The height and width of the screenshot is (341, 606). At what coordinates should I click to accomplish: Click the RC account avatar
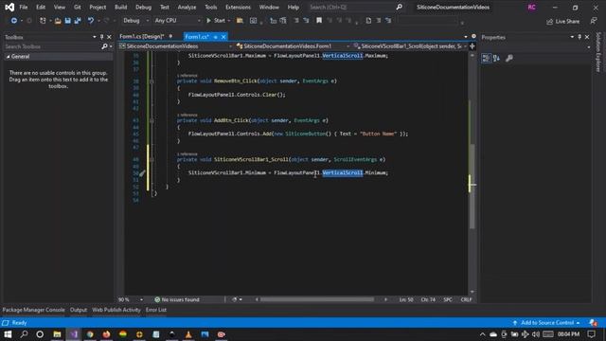pos(532,7)
